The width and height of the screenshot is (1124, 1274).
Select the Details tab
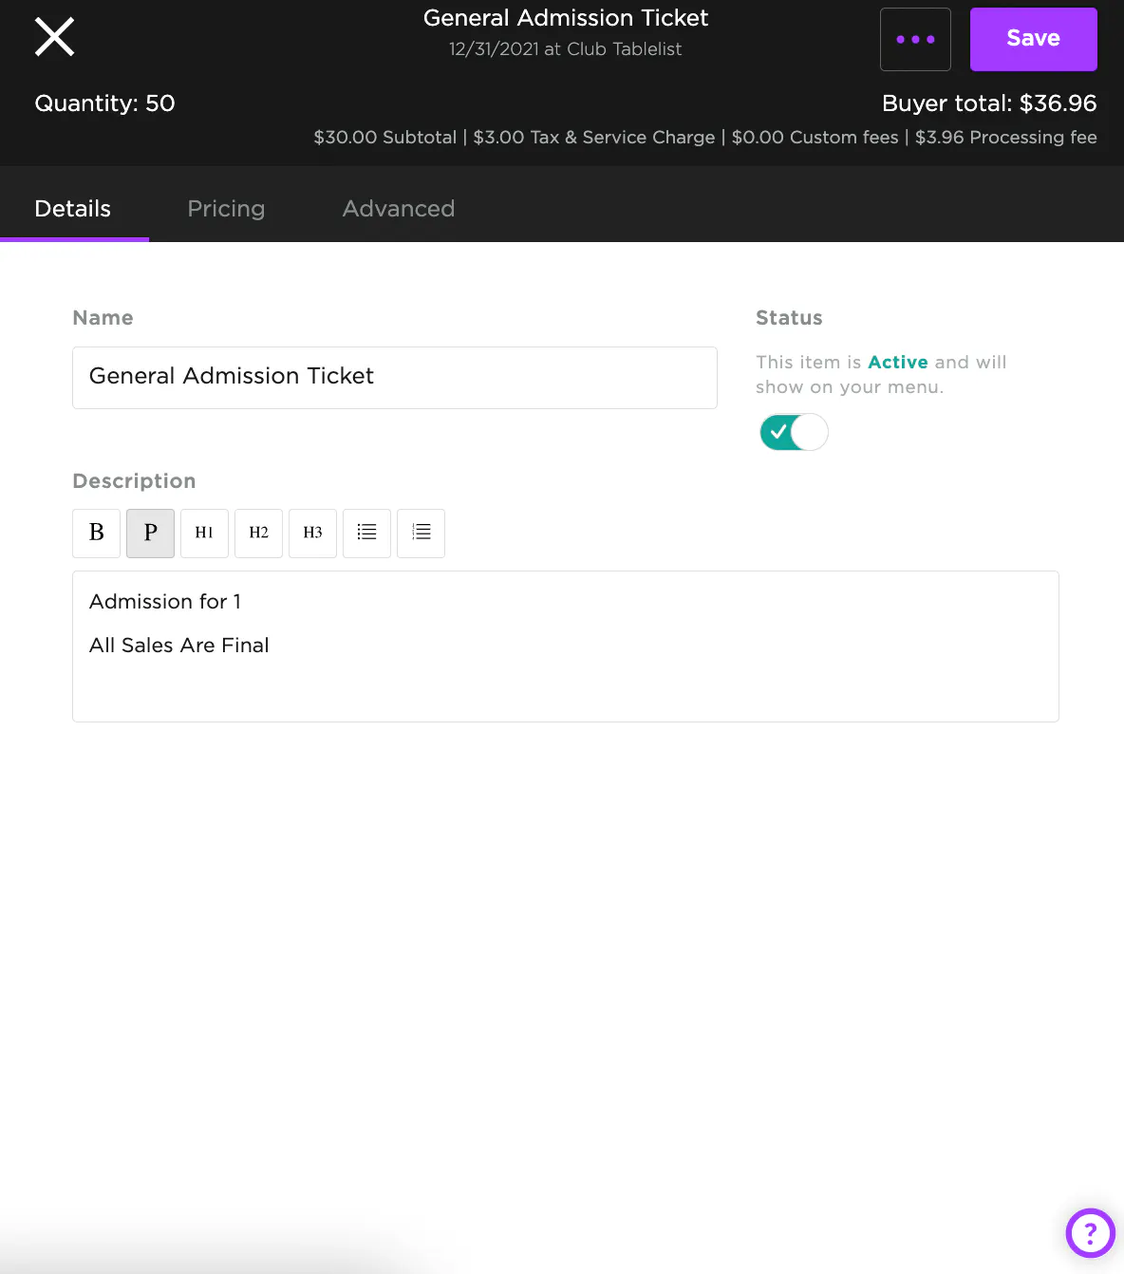tap(73, 209)
